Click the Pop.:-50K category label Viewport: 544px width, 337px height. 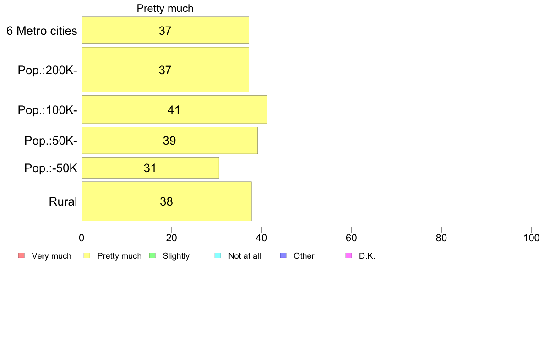coord(51,168)
